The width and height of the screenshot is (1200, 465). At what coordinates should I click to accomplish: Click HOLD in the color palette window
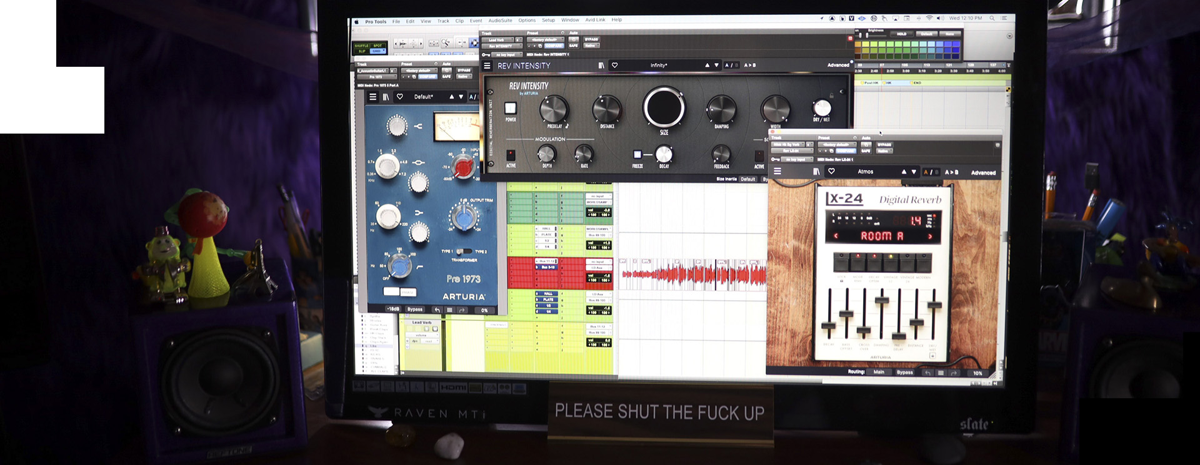pos(901,34)
